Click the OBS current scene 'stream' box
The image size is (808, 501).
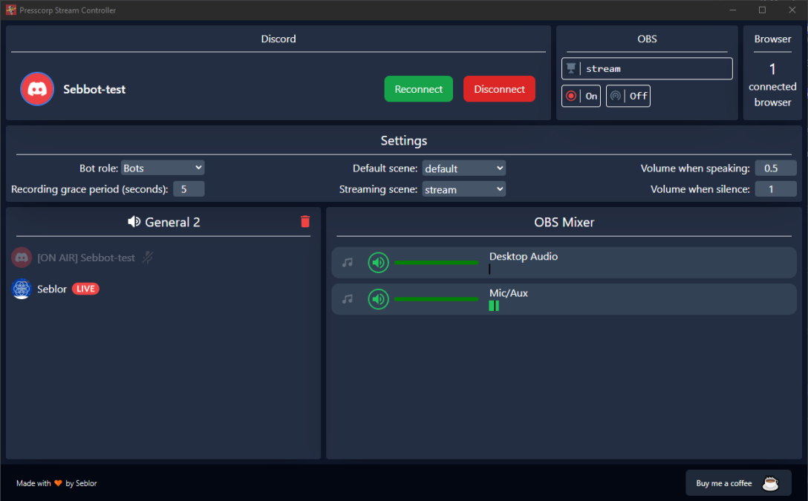pyautogui.click(x=648, y=68)
